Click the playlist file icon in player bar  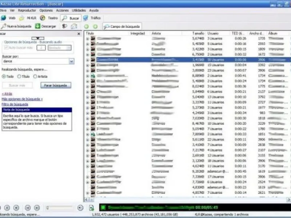[92, 208]
